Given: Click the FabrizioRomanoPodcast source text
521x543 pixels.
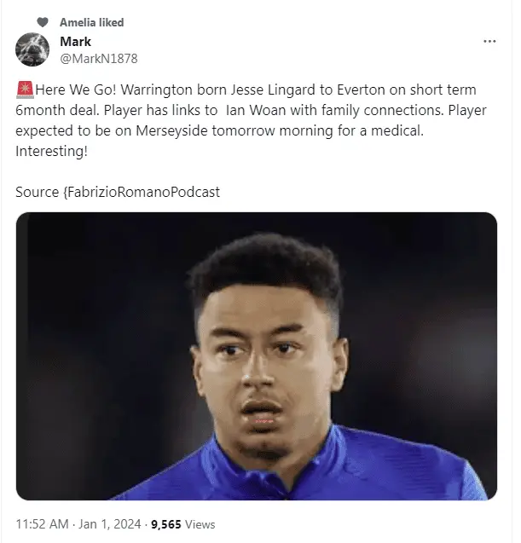Looking at the screenshot, I should click(142, 192).
